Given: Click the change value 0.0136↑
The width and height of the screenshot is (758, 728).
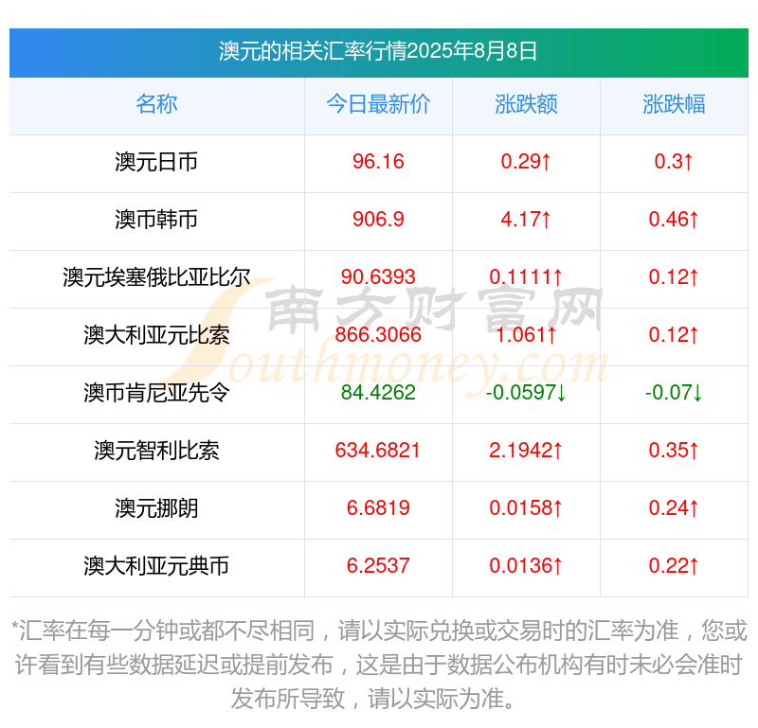Looking at the screenshot, I should click(x=526, y=566).
